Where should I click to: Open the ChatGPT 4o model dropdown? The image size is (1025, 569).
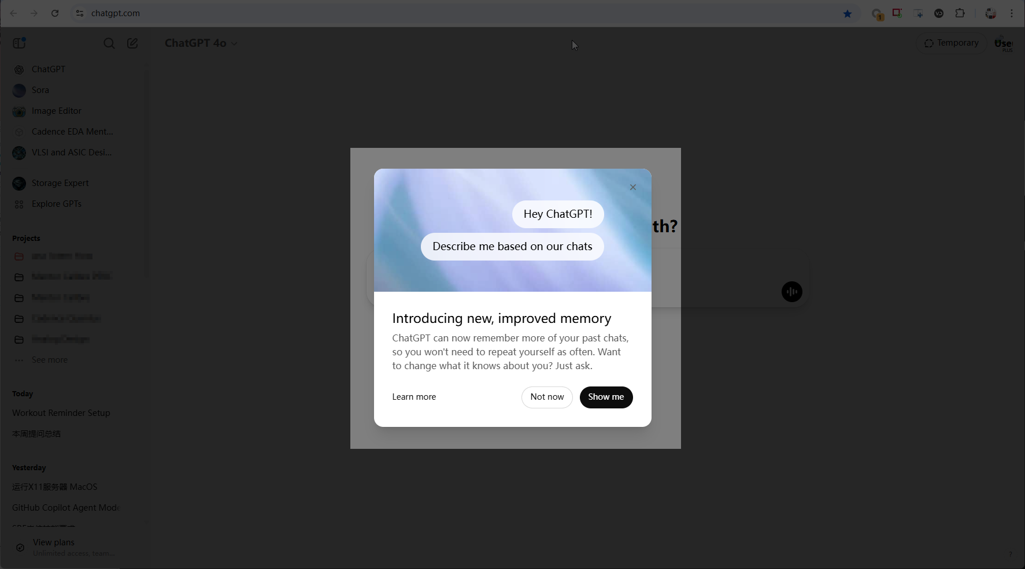201,43
